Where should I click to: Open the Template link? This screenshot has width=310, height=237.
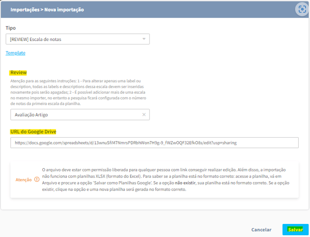15,53
